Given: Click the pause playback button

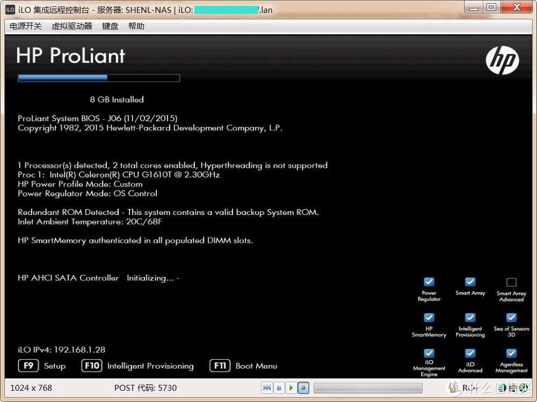Looking at the screenshot, I should (279, 388).
